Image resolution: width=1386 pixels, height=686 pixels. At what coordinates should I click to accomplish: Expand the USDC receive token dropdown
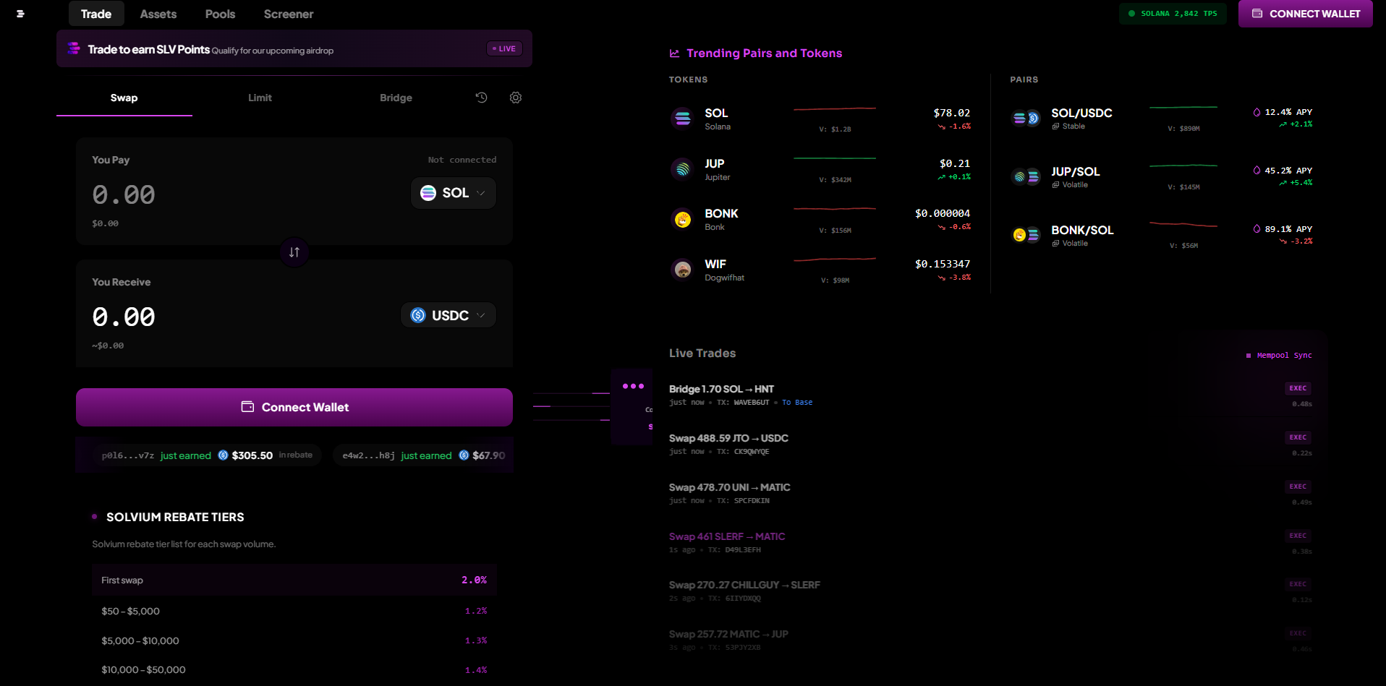pyautogui.click(x=448, y=315)
